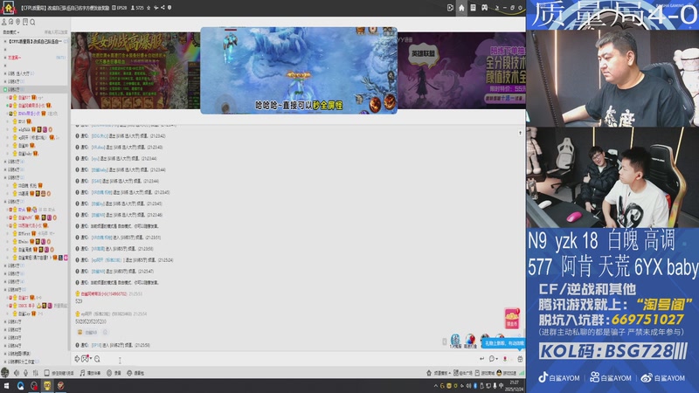Click the screenshot tool icon left of the chat input

77,359
